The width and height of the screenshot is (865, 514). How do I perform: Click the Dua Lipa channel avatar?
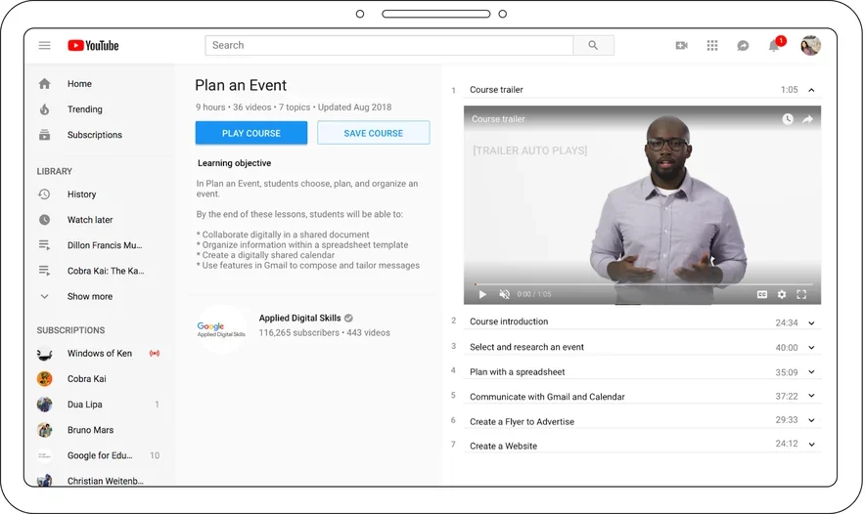pyautogui.click(x=45, y=404)
